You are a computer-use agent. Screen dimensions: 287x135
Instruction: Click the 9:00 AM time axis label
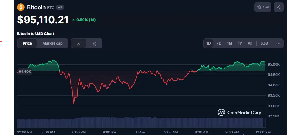[232, 132]
